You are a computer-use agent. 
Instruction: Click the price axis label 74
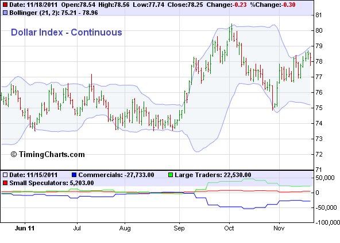click(319, 123)
